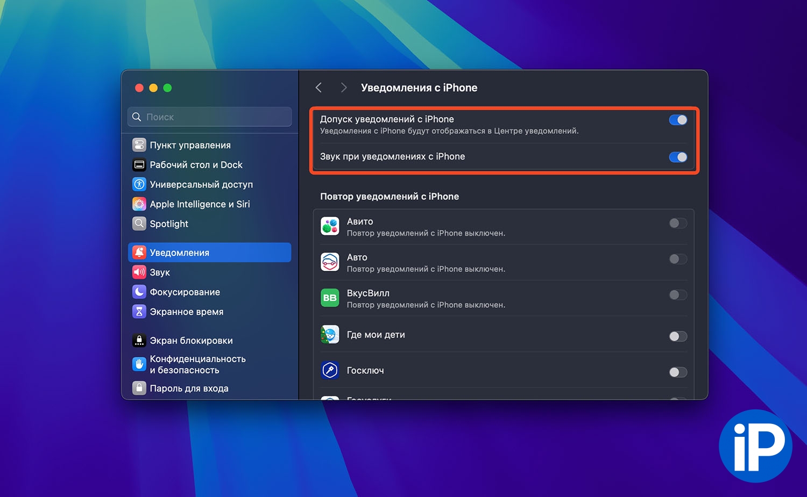
Task: Toggle the Где мои дети switch
Action: point(678,336)
